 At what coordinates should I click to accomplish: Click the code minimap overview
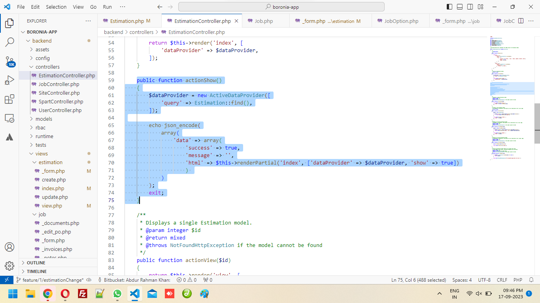512,99
